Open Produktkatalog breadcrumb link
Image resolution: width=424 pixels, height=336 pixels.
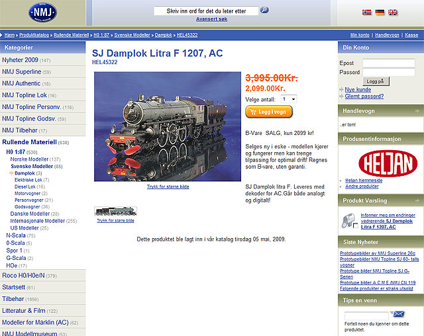(34, 35)
